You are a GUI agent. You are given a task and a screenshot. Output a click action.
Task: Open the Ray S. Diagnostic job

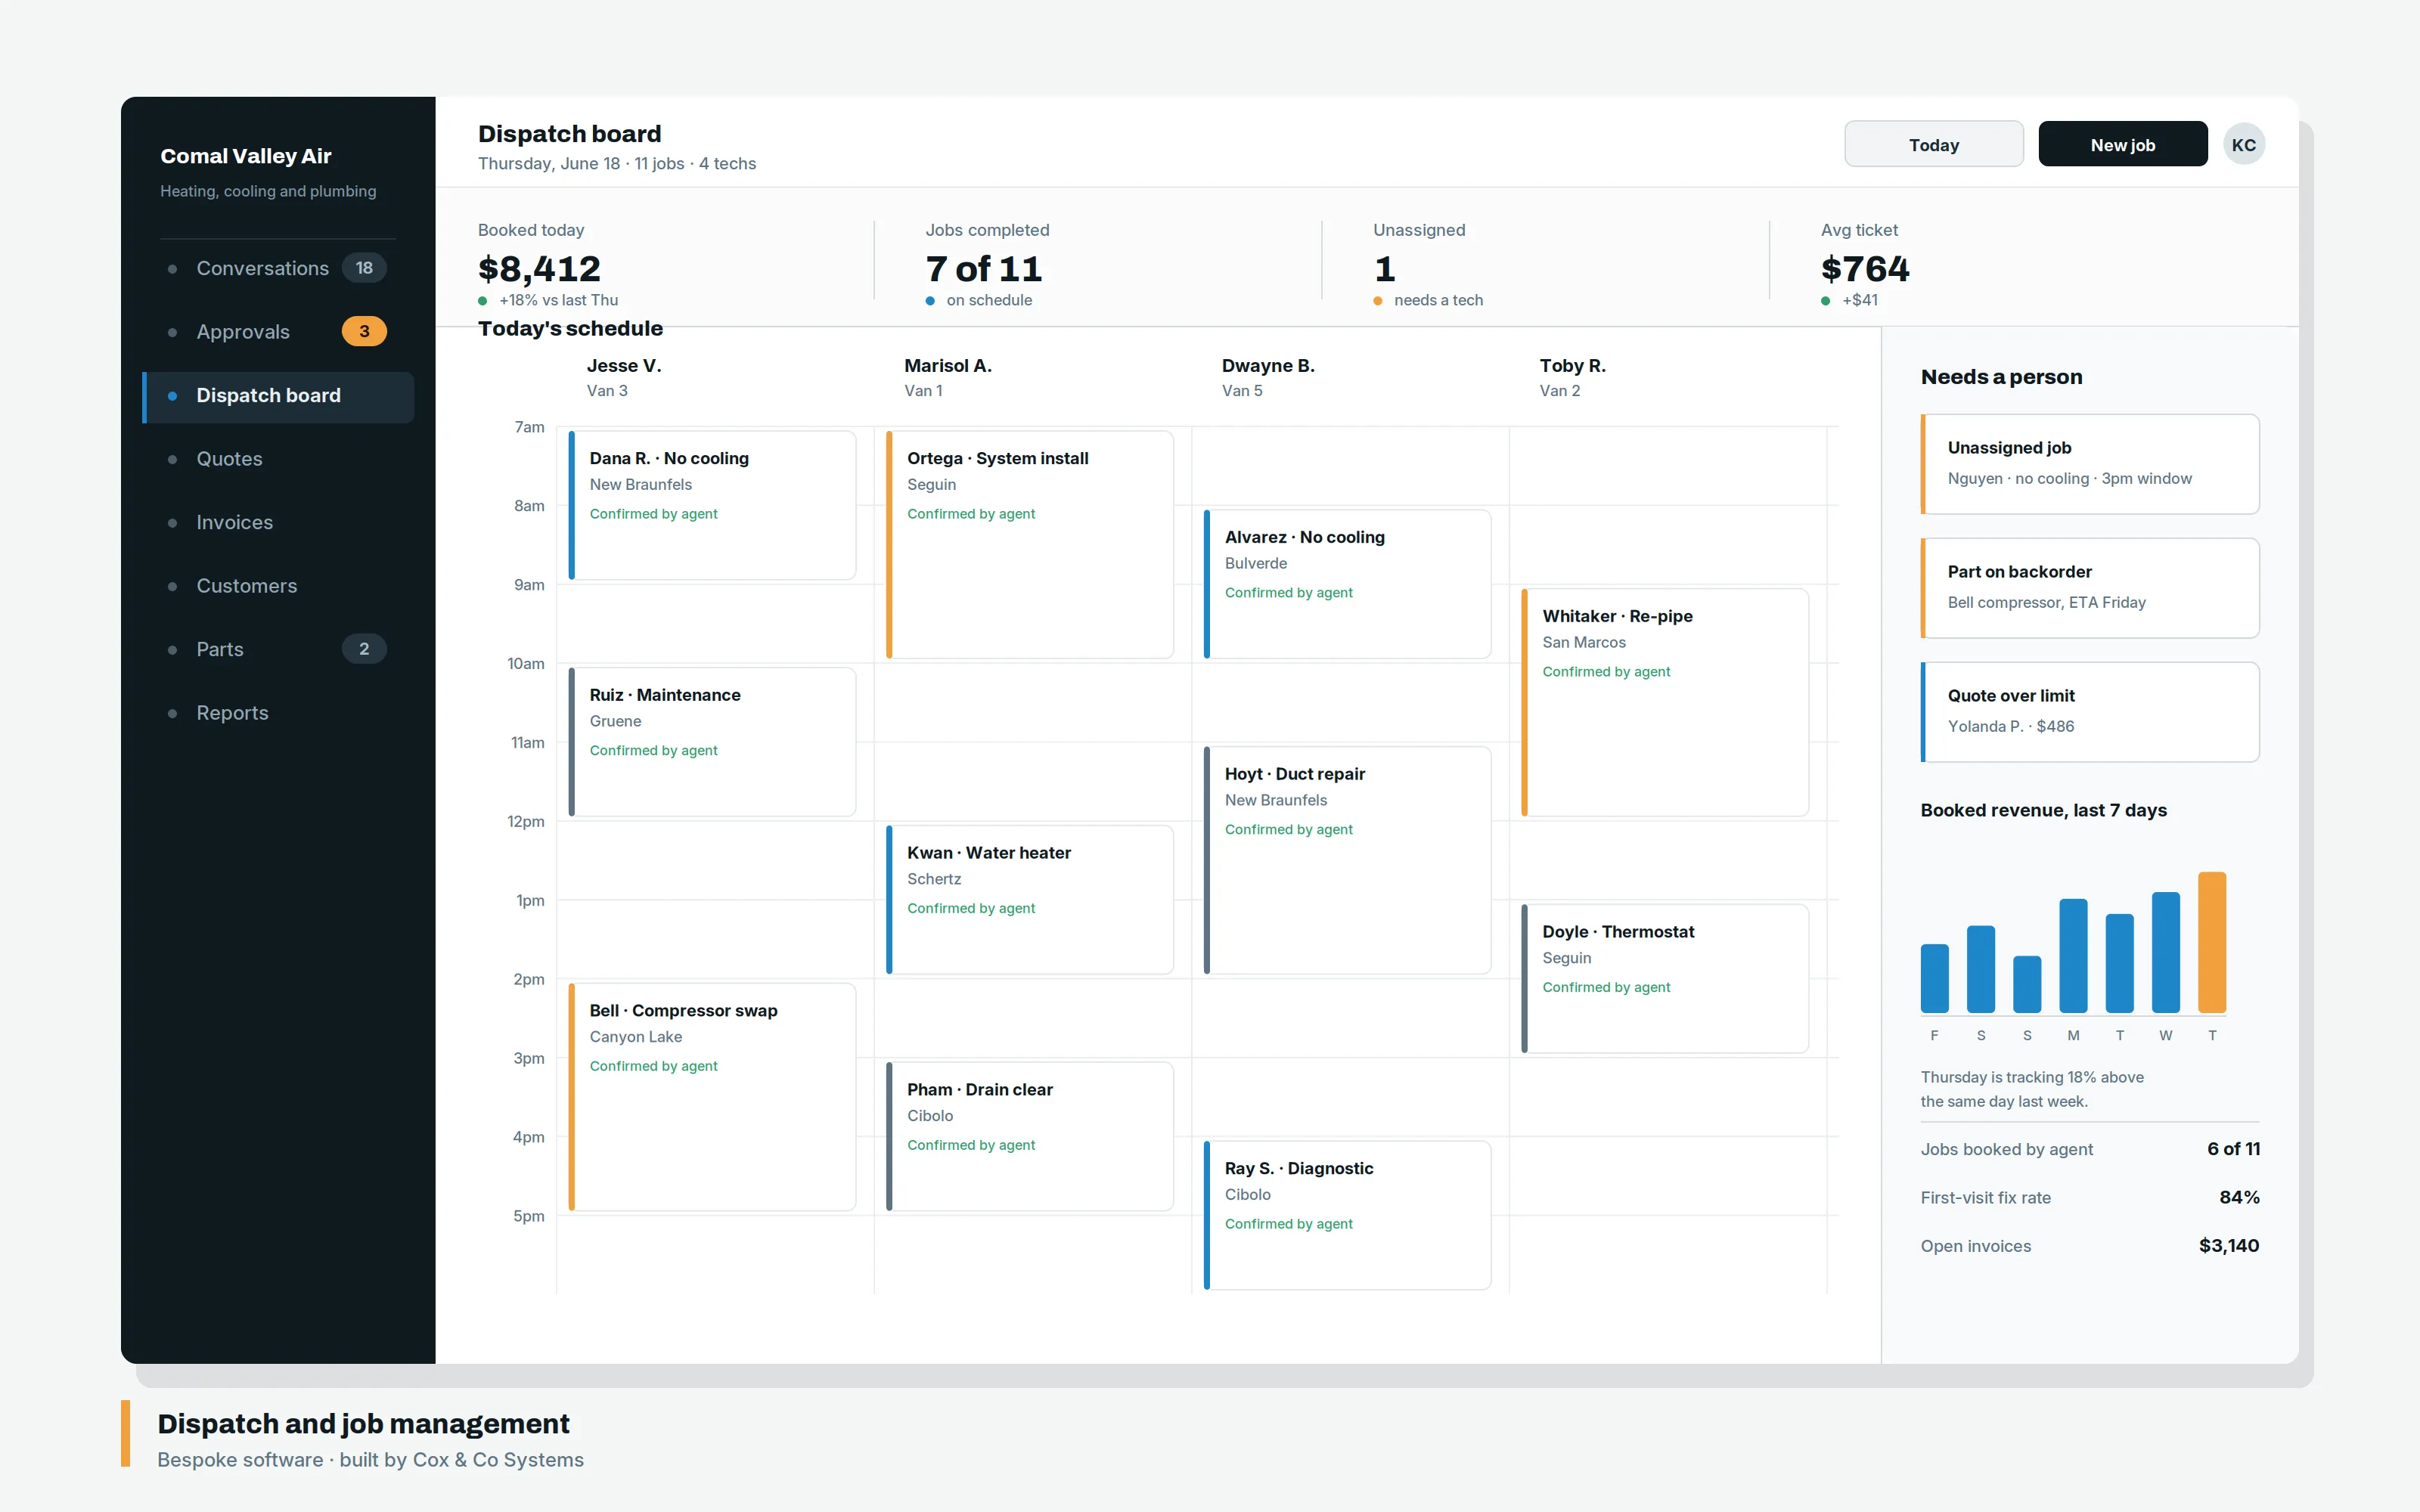pos(1347,1216)
